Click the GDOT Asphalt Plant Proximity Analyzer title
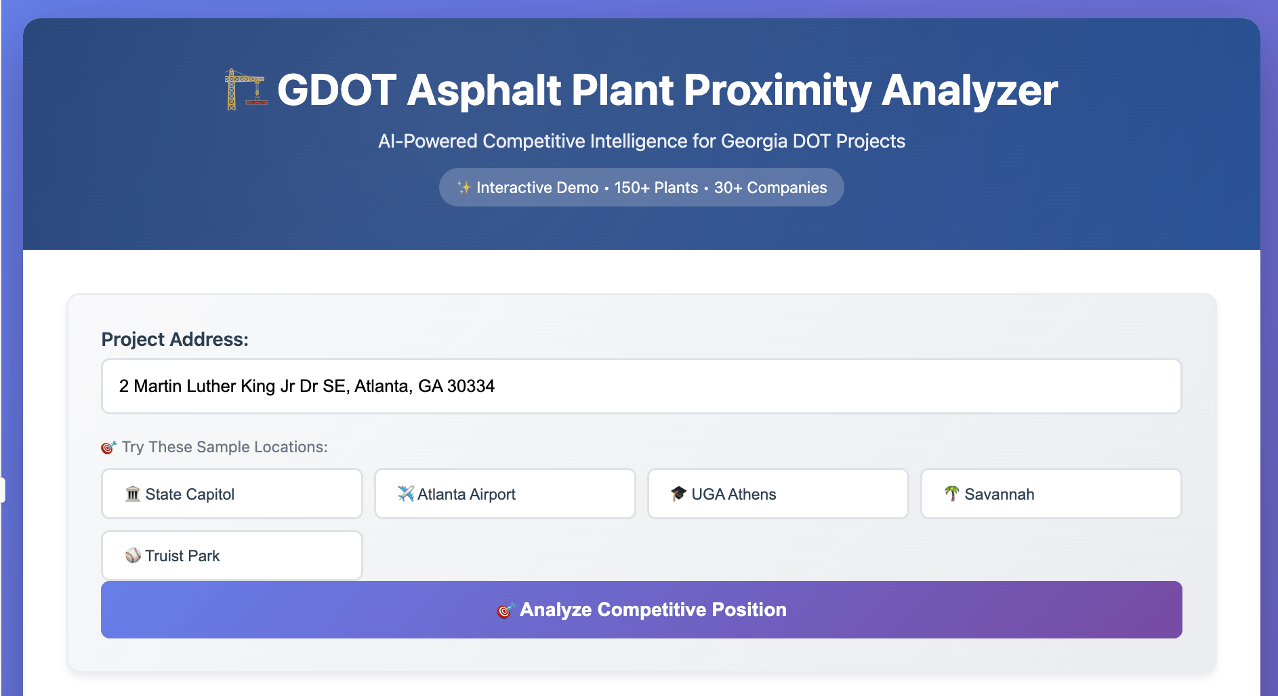The width and height of the screenshot is (1278, 696). (x=667, y=90)
